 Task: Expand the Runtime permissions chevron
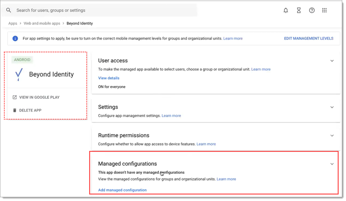(x=332, y=136)
